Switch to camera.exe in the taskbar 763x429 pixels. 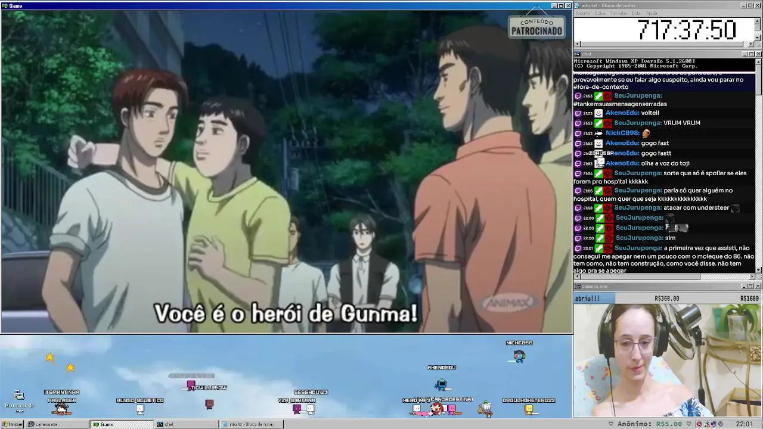tap(58, 424)
